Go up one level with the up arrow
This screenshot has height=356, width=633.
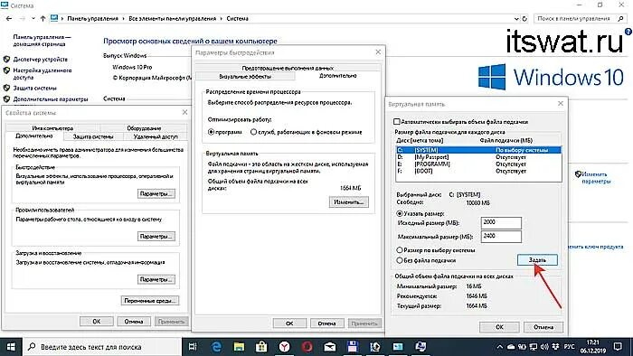point(43,19)
